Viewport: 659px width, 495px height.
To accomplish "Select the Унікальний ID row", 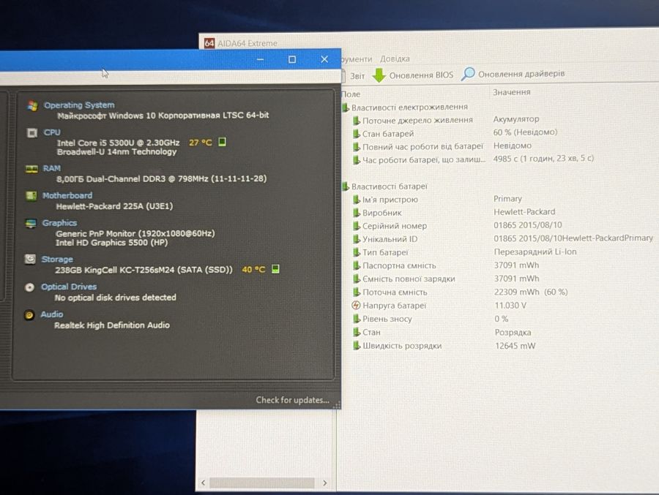I will pos(502,238).
